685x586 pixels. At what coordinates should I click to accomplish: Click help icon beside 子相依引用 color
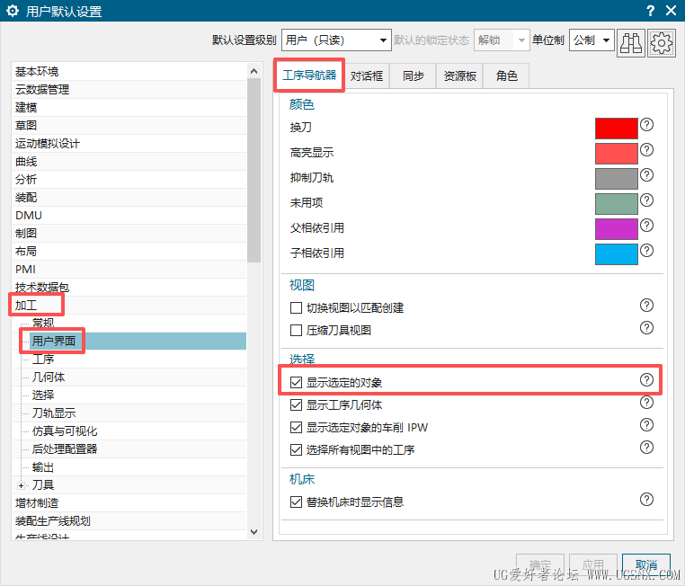pyautogui.click(x=646, y=250)
